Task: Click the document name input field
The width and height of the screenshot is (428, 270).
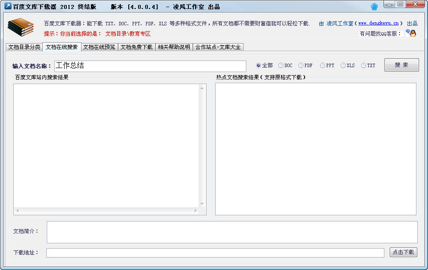Action: point(150,66)
